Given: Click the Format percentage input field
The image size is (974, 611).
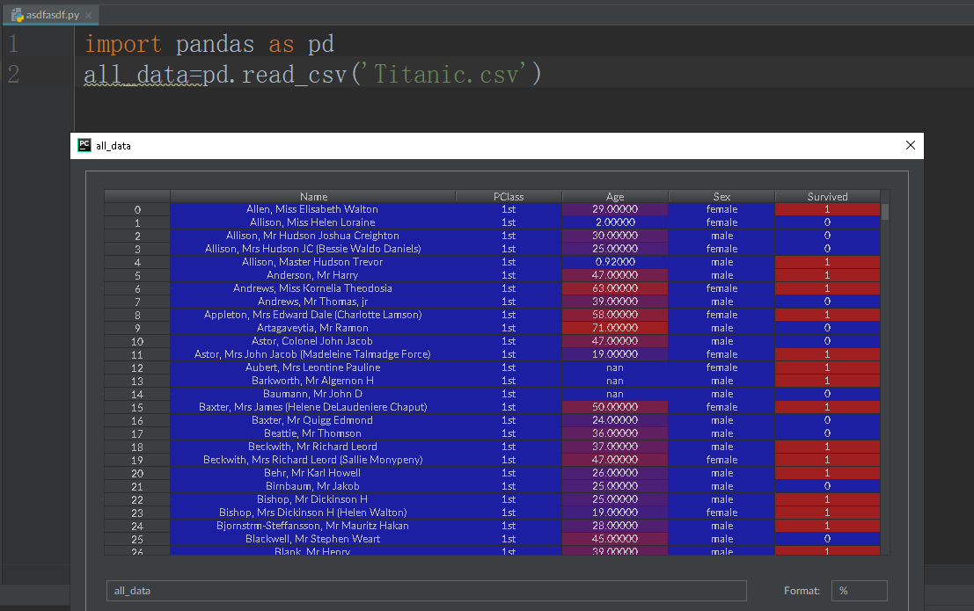Looking at the screenshot, I should point(859,590).
